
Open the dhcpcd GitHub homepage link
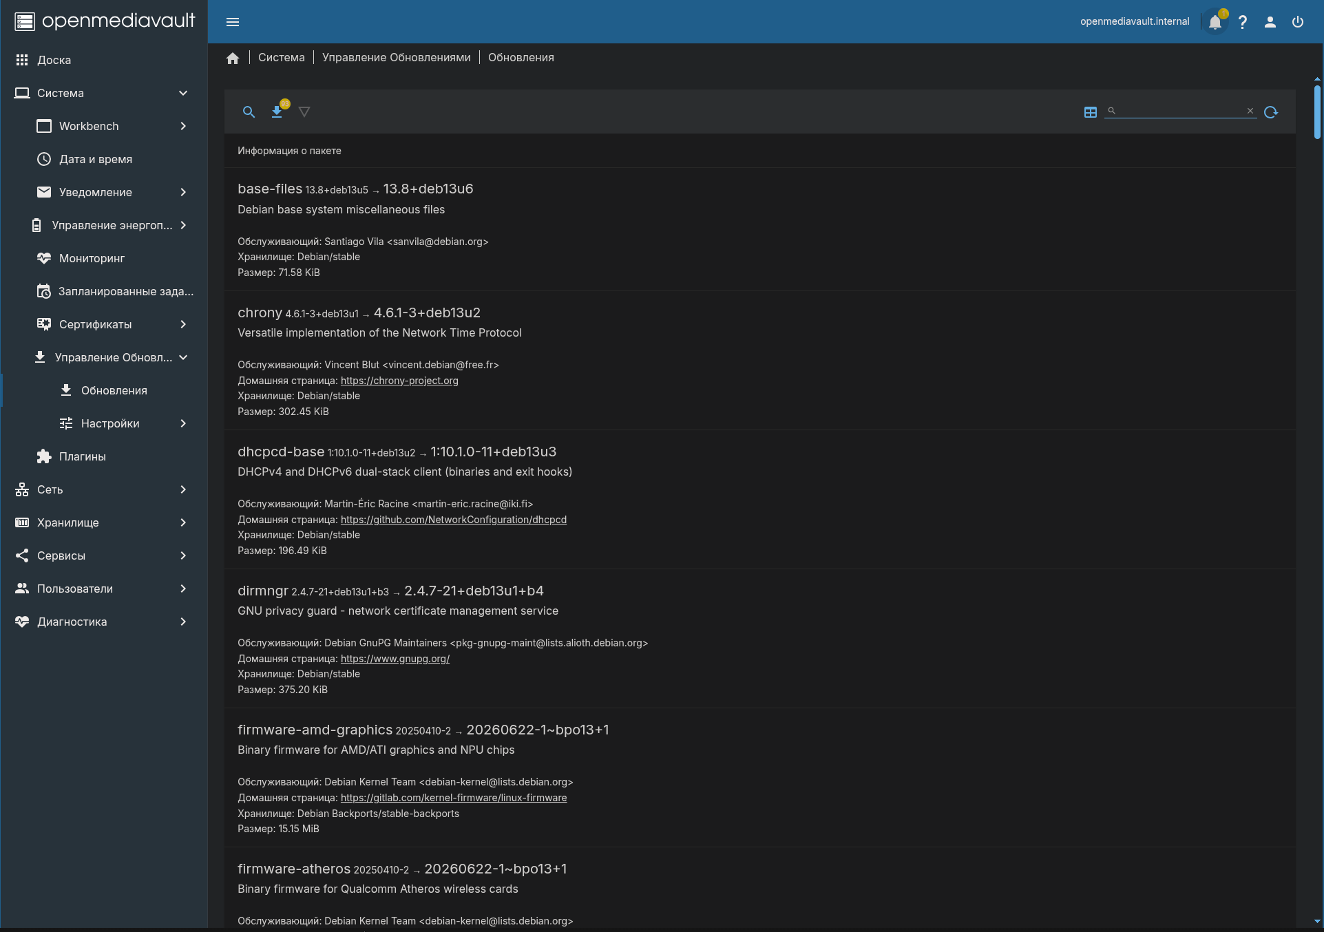coord(454,520)
